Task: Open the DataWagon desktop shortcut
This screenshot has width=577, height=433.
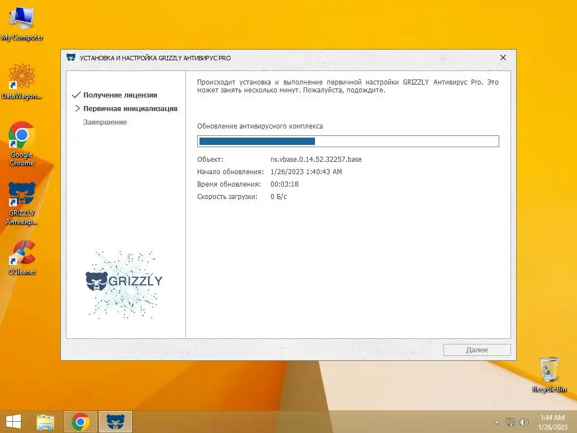Action: point(22,81)
